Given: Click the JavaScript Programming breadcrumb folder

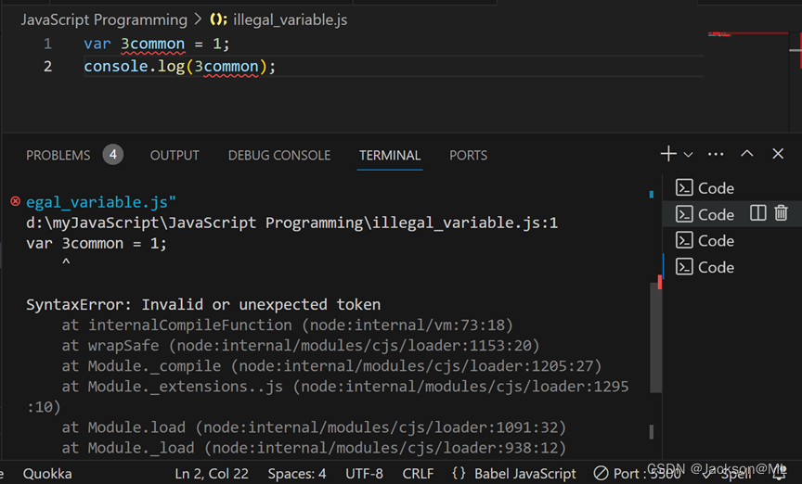Looking at the screenshot, I should (x=103, y=19).
